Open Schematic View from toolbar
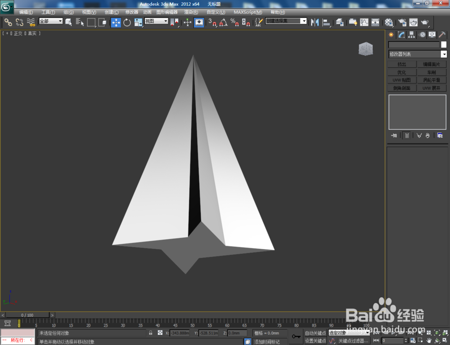This screenshot has height=345, width=450. point(375,22)
